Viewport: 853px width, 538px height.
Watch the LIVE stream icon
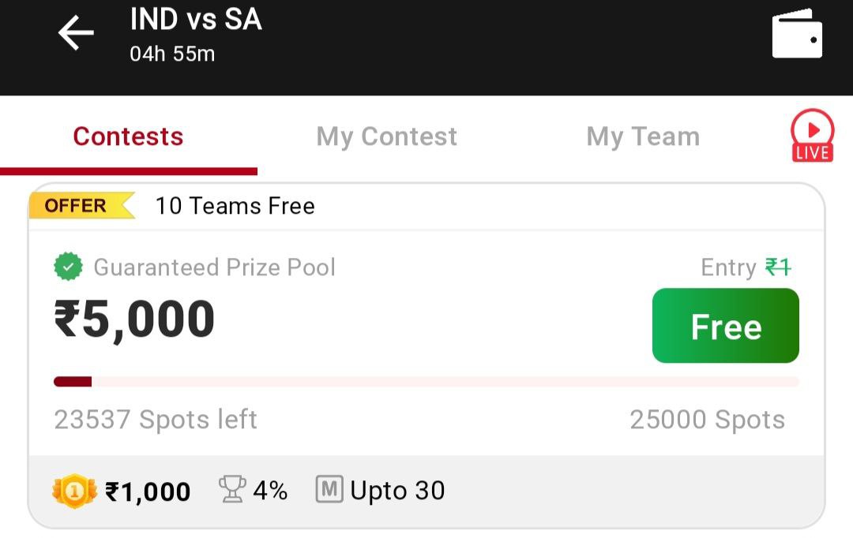click(x=812, y=136)
